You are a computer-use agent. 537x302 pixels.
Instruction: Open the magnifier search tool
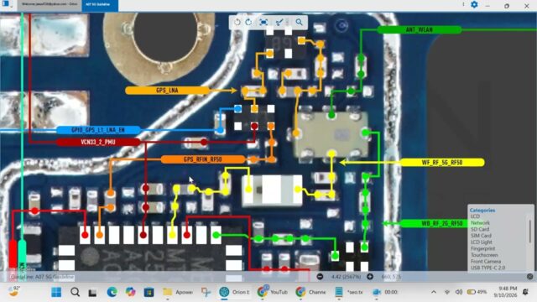pos(299,23)
